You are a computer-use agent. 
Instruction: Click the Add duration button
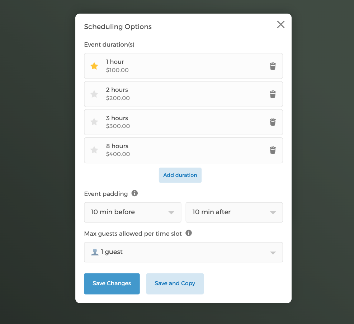(180, 175)
